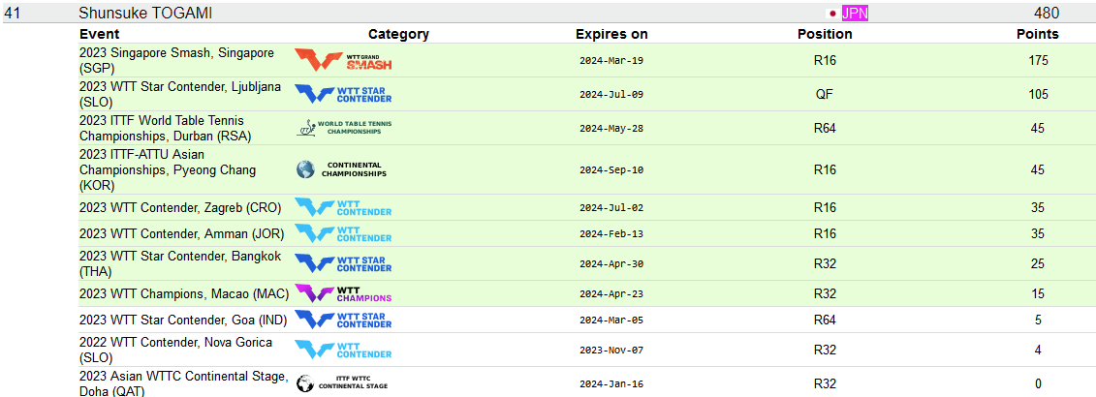
Task: Click the highlighted JPN country code
Action: click(x=855, y=13)
